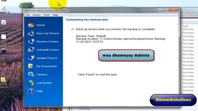Open the Tools menu

(46, 15)
